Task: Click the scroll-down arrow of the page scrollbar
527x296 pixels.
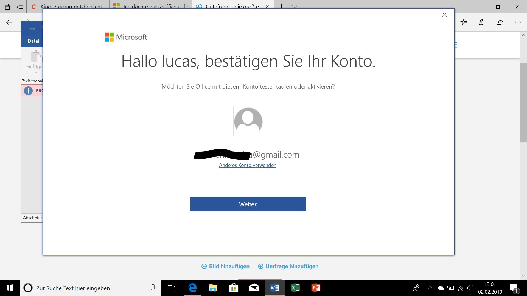Action: tap(523, 276)
